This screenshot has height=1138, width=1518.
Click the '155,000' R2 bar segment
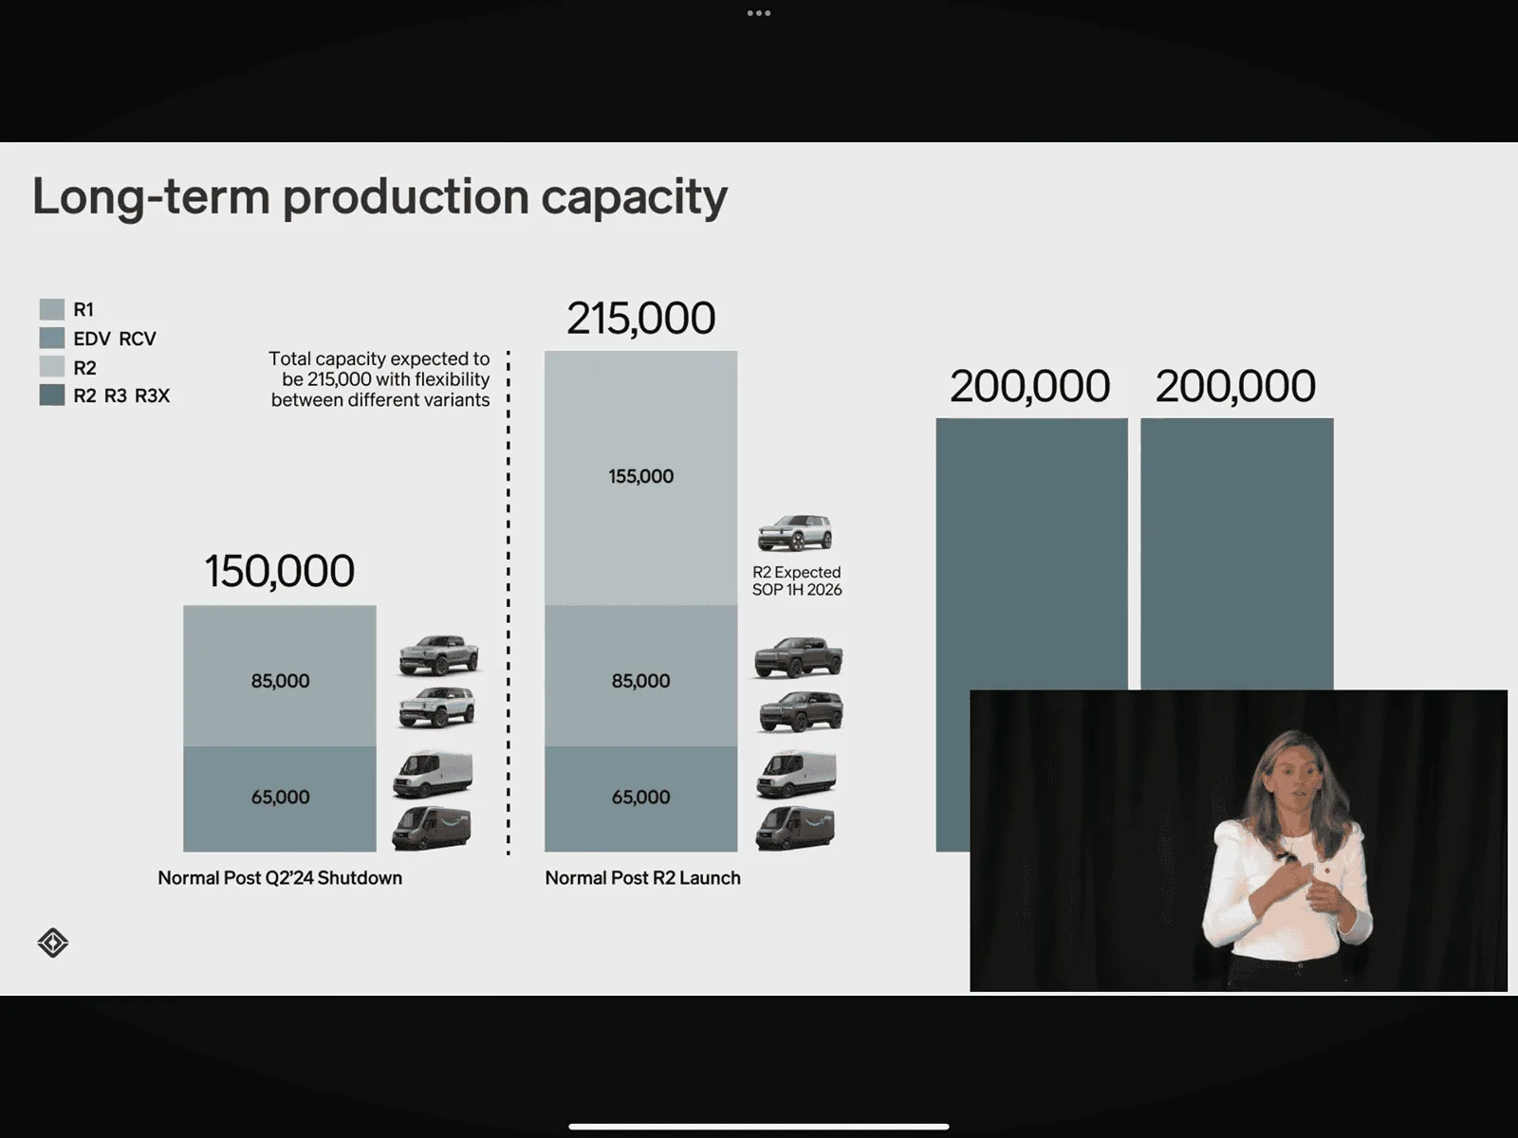point(641,477)
